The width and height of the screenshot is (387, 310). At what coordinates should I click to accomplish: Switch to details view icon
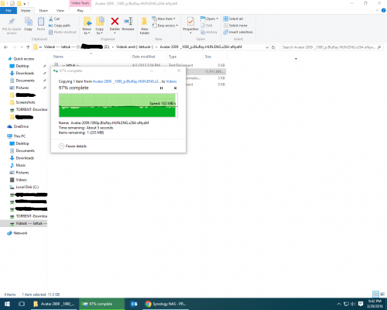click(x=376, y=294)
